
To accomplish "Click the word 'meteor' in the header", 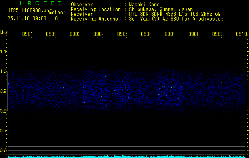I will point(57,13).
